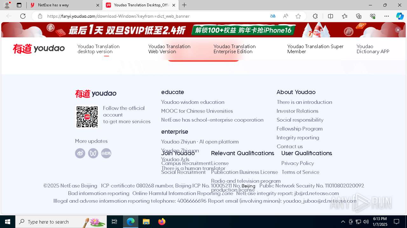Viewport: 407px width, 228px height.
Task: Click the footer Youdao logo
Action: tap(96, 94)
